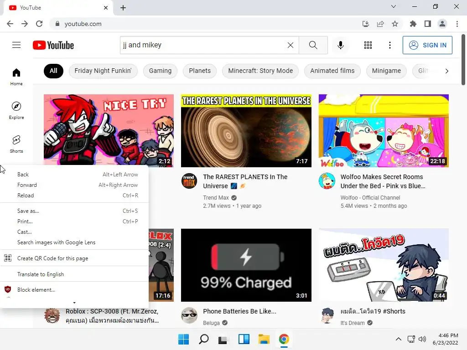Select the Planets filter chip
This screenshot has width=467, height=350.
click(x=200, y=71)
